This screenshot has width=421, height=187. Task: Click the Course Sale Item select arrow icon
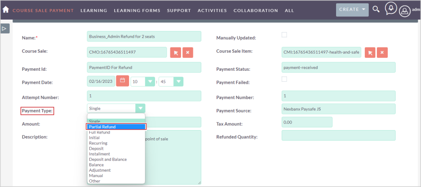[x=370, y=53]
